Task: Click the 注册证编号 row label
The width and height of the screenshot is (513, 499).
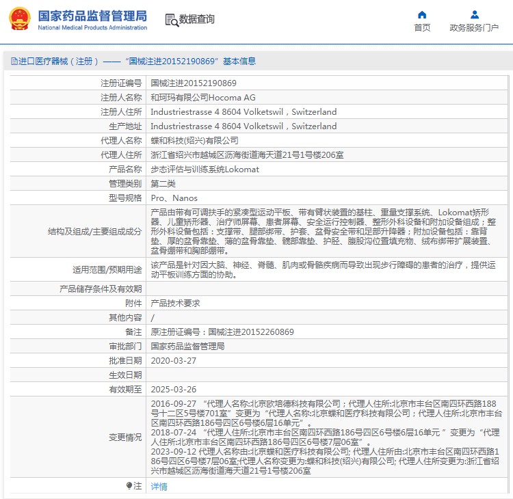Action: pyautogui.click(x=121, y=83)
